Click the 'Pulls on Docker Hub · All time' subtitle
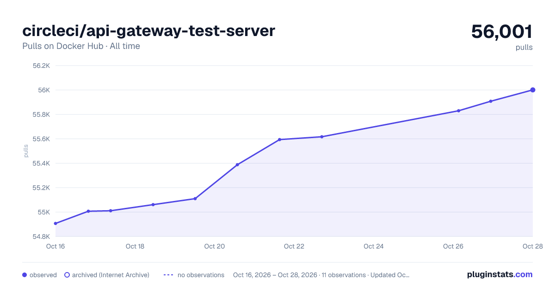Viewport: 555px width, 291px height. point(81,46)
